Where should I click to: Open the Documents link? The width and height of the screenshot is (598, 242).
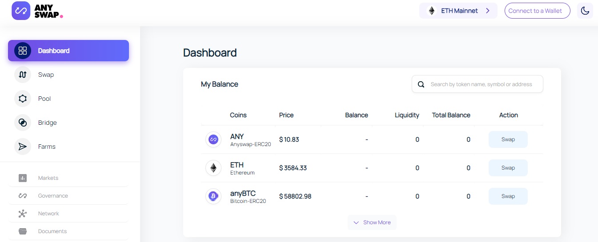click(52, 231)
